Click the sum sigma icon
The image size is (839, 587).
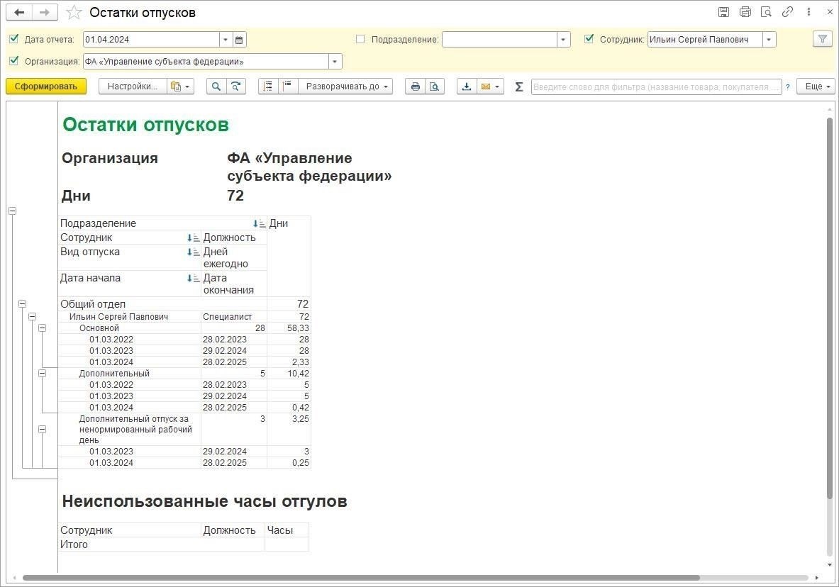click(519, 86)
